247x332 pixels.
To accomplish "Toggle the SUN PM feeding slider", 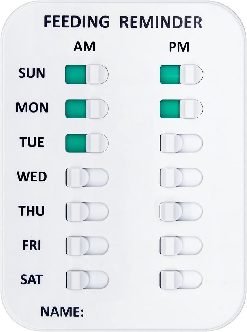I will click(181, 75).
